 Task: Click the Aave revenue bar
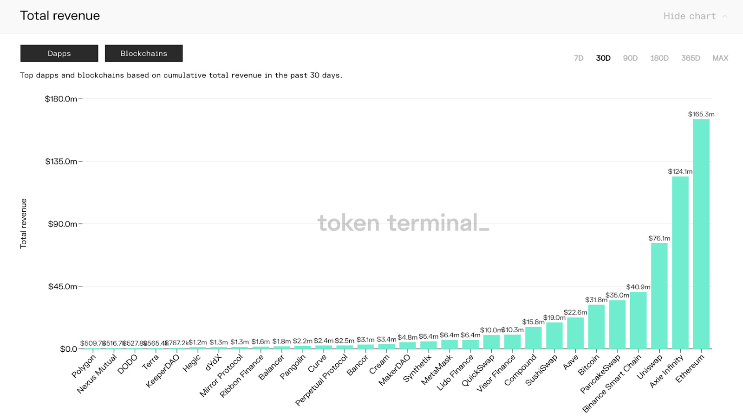pos(575,333)
